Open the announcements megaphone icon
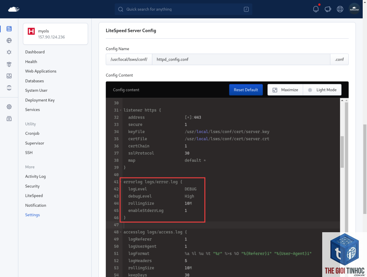The width and height of the screenshot is (367, 277). (x=328, y=9)
